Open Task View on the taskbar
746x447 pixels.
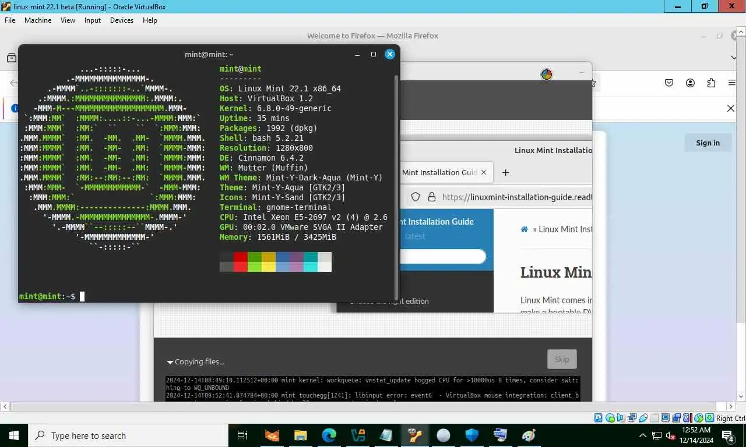(x=243, y=435)
